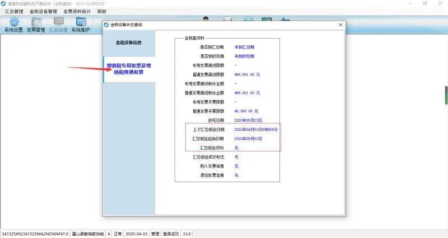
Task: Click the status bar company name starting 霍山县
Action: [x=88, y=234]
